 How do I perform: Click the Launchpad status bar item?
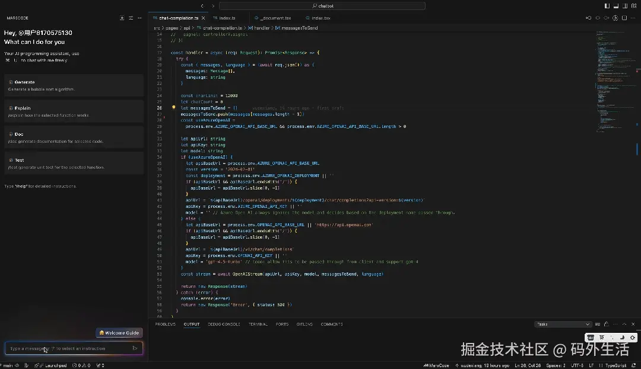click(50, 365)
